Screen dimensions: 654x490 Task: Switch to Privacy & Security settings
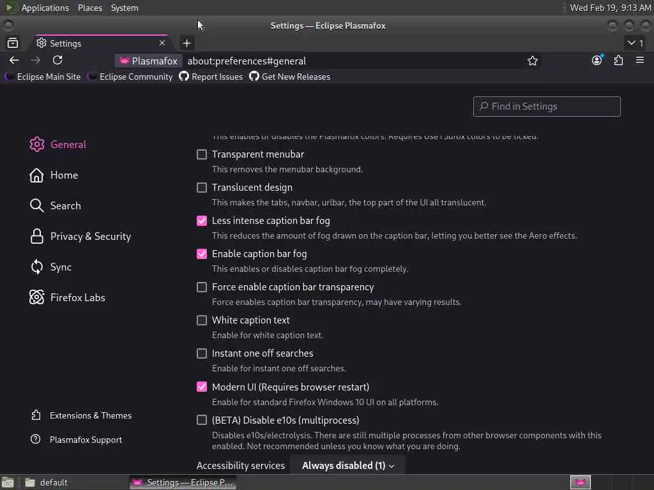(90, 236)
